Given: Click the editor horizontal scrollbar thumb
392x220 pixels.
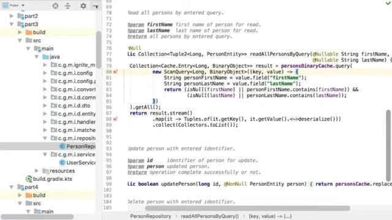Looking at the screenshot, I should click(247, 208).
